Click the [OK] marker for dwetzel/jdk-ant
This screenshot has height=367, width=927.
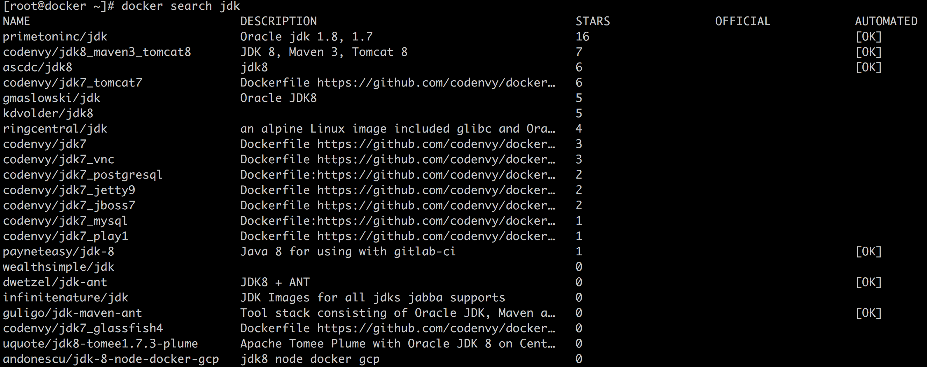point(868,282)
